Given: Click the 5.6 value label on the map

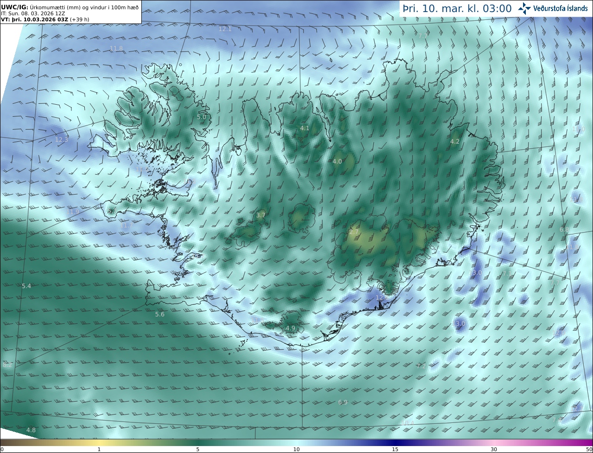Looking at the screenshot, I should coord(160,315).
